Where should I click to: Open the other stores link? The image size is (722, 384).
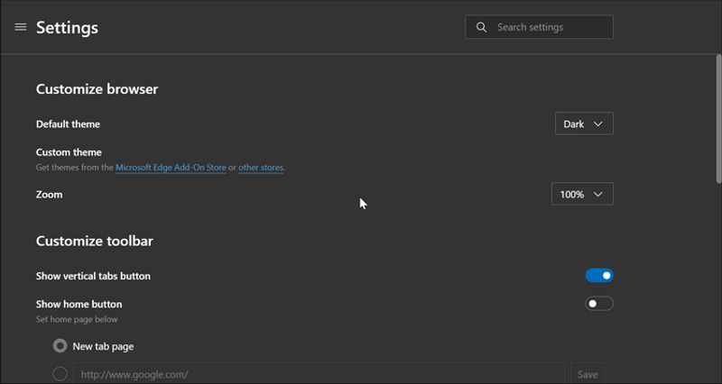click(261, 168)
